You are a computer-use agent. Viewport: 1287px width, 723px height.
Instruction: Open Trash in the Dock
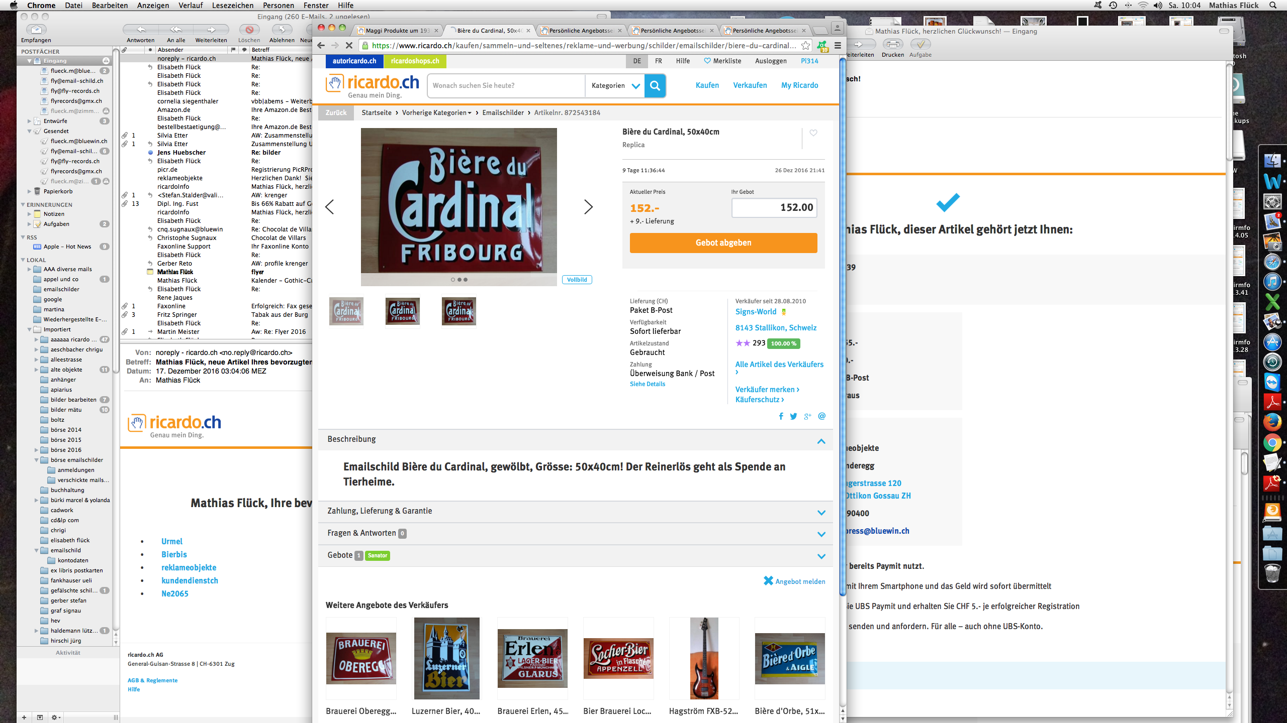tap(1272, 573)
